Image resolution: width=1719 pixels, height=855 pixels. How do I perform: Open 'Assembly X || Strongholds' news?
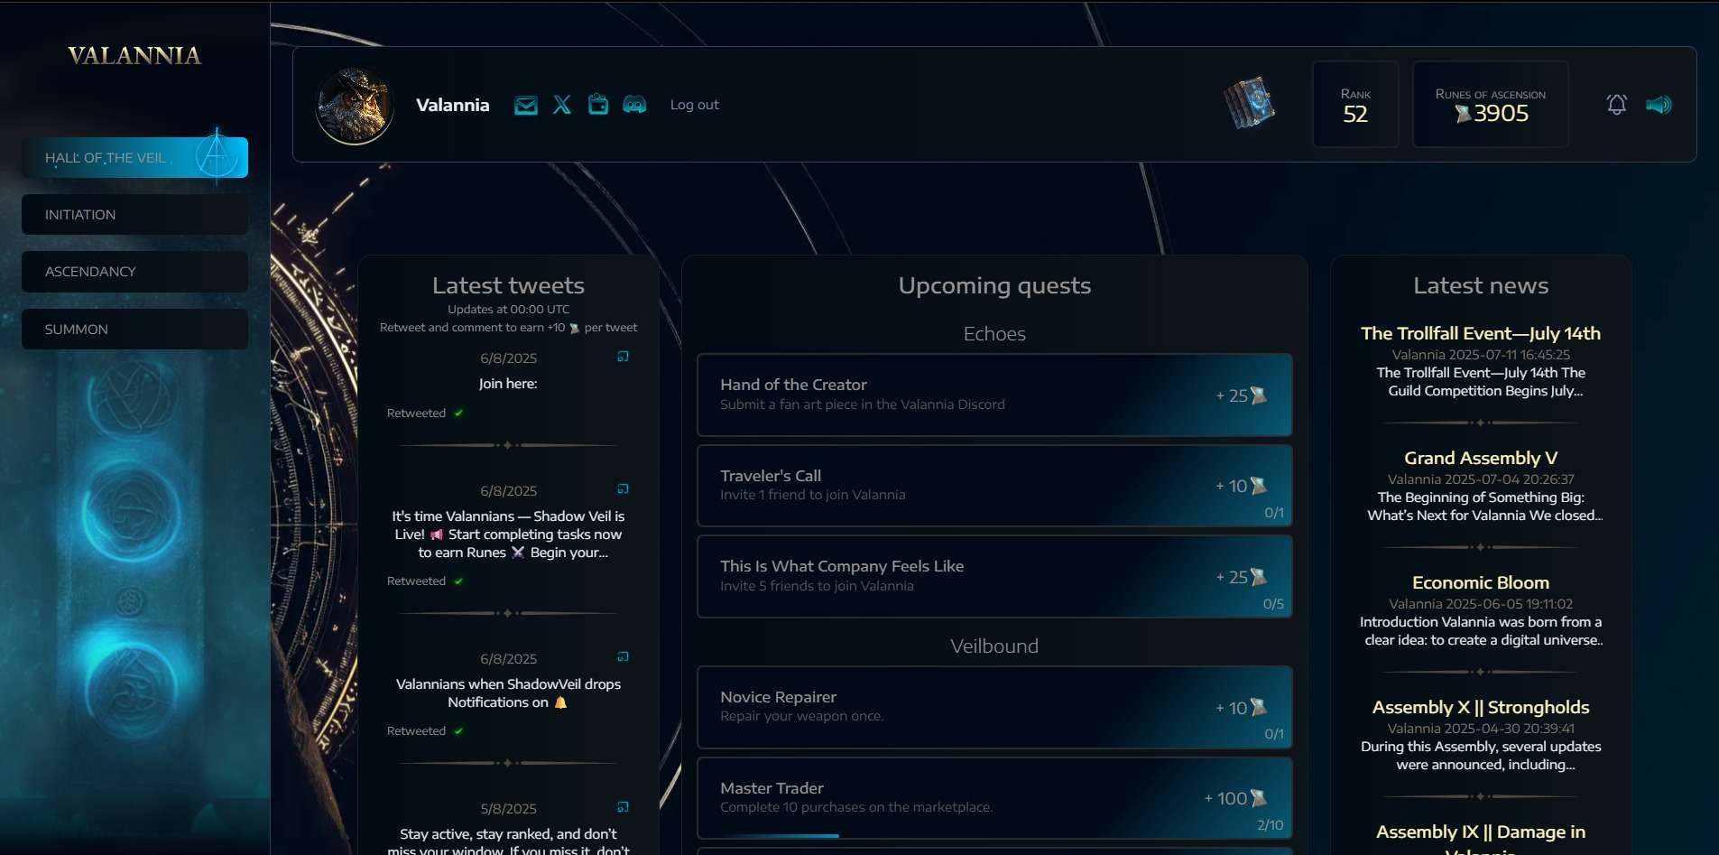coord(1481,707)
